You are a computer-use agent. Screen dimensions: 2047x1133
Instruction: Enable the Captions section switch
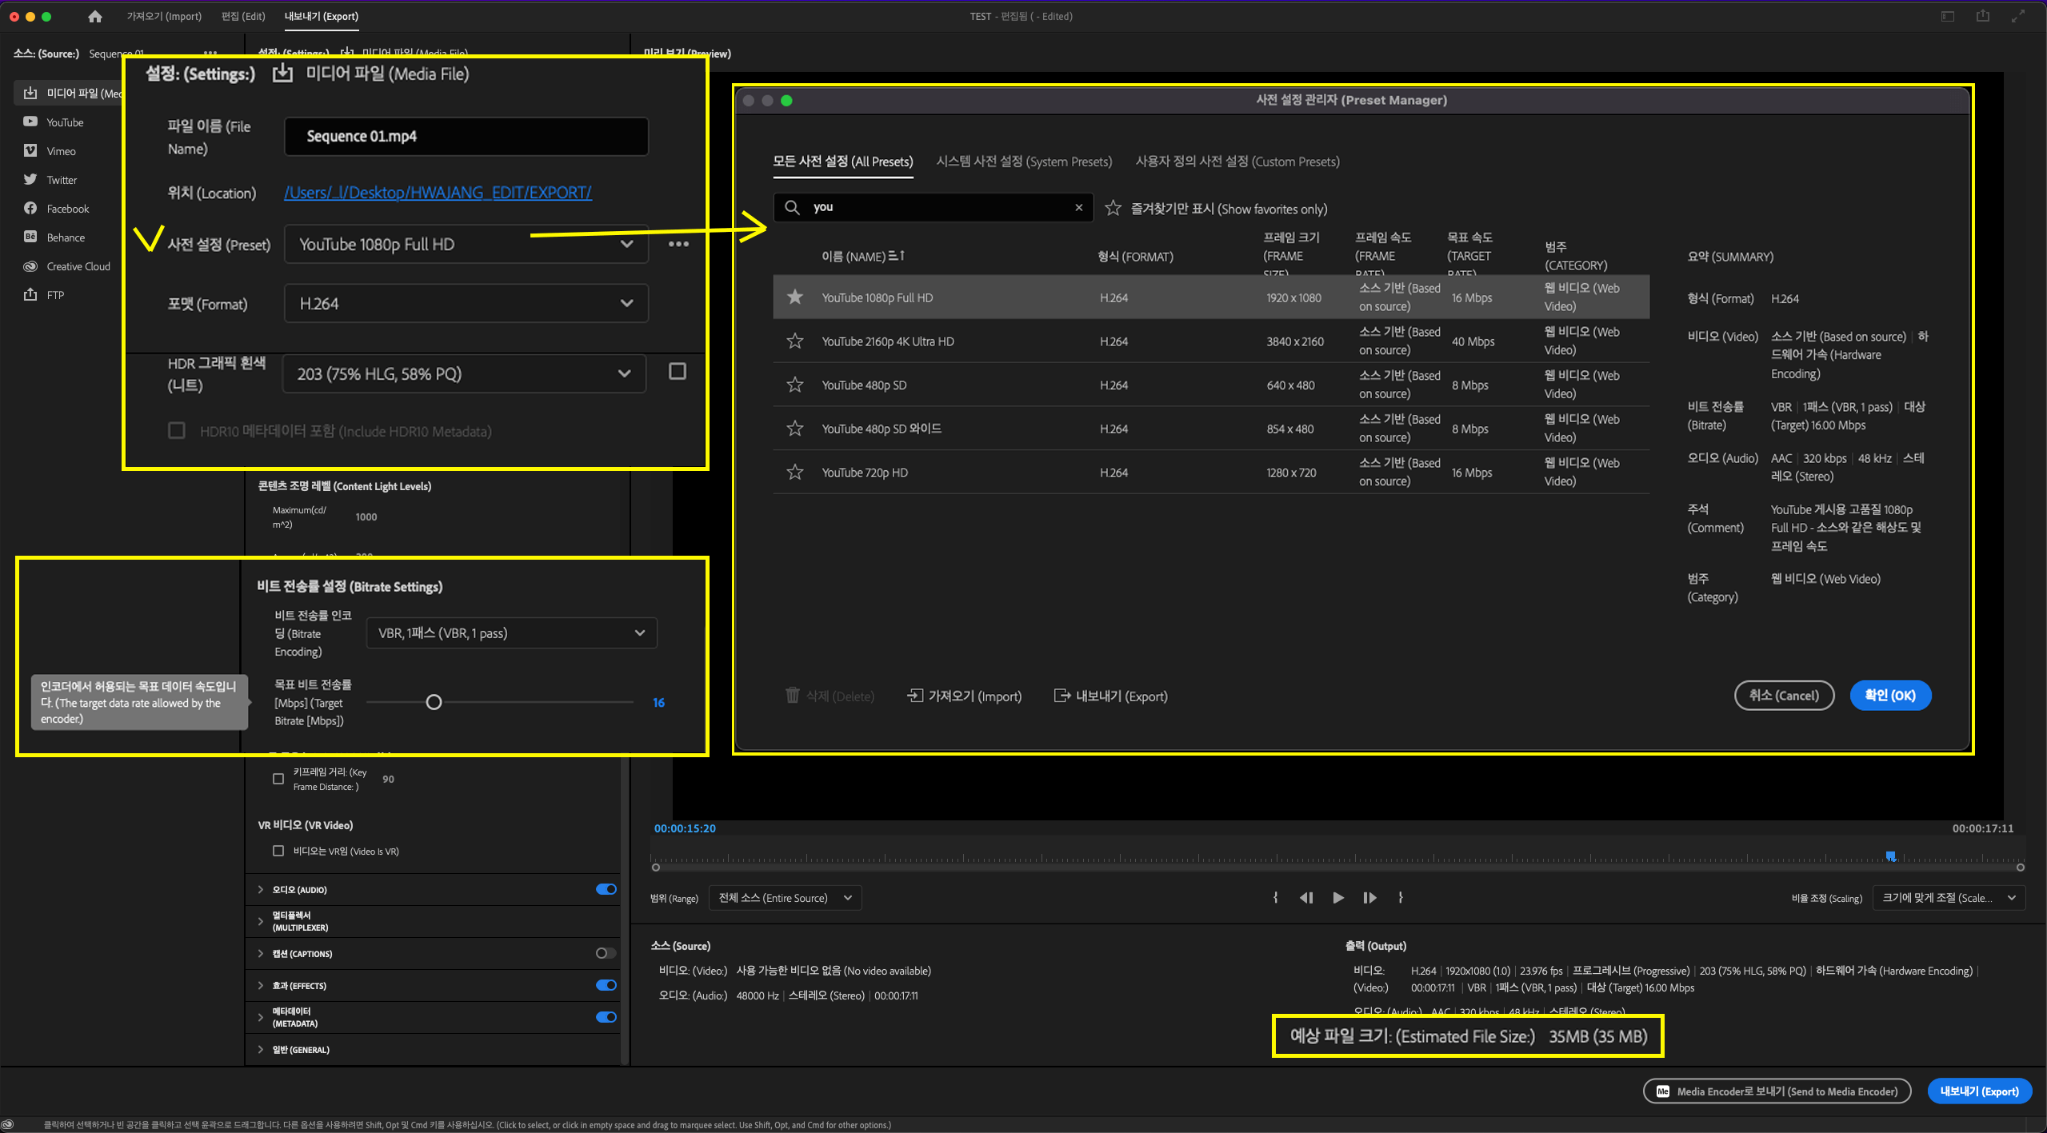pos(606,953)
